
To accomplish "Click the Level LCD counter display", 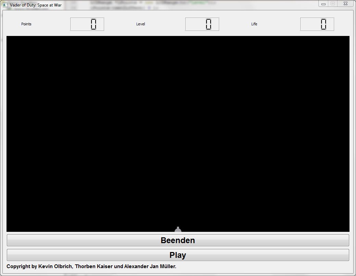I will click(x=202, y=24).
